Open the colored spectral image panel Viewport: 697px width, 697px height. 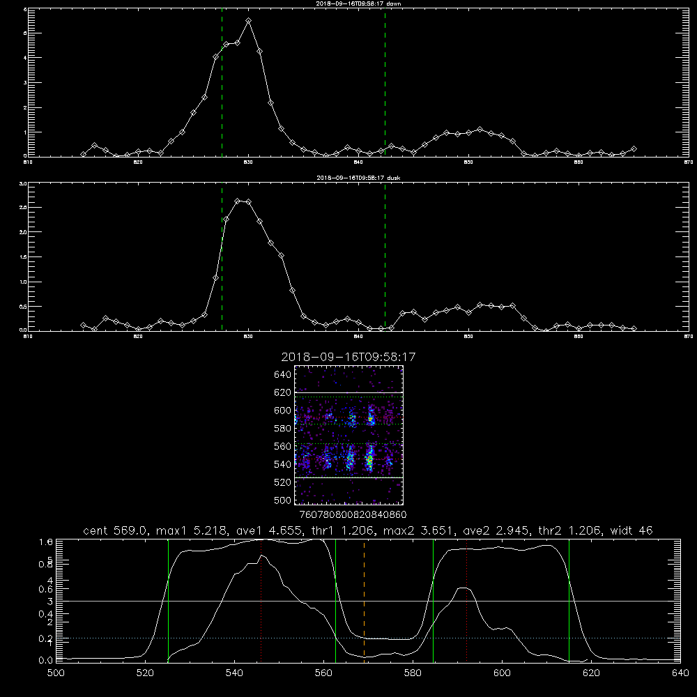coord(349,435)
